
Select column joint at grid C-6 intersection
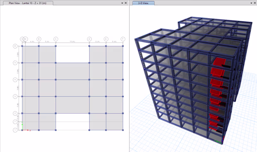tap(56, 46)
